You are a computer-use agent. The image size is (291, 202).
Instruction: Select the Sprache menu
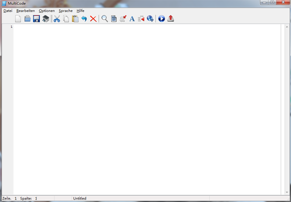pyautogui.click(x=65, y=11)
